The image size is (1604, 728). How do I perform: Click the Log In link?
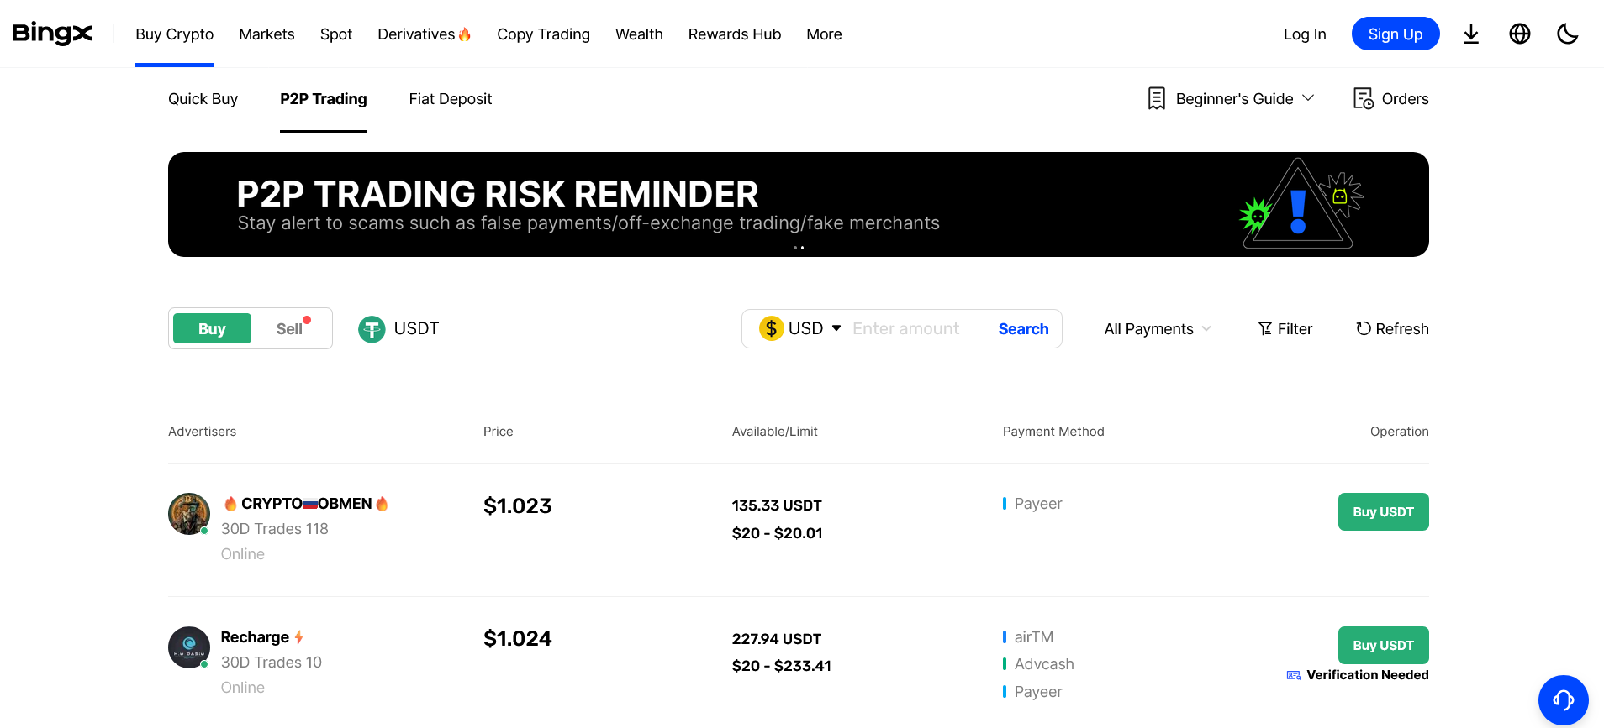1305,34
